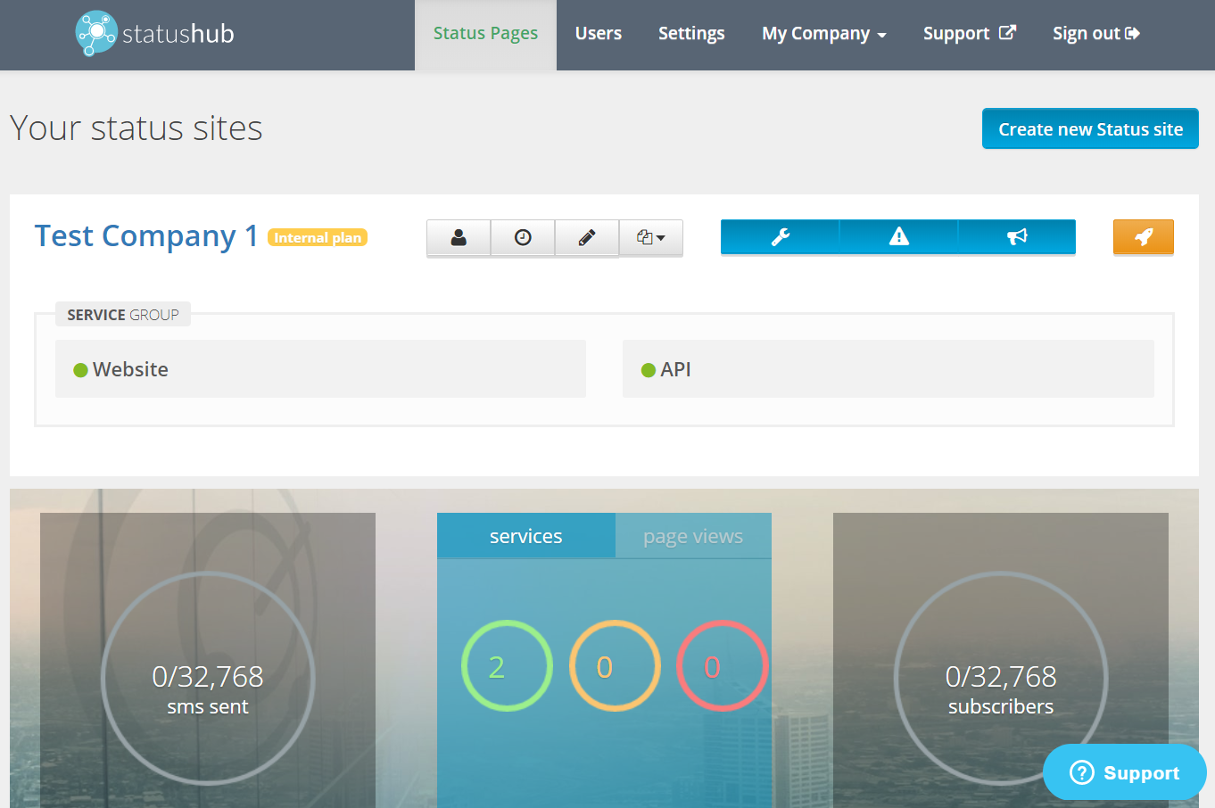Viewport: 1215px width, 808px height.
Task: Click the Internal plan badge
Action: [x=318, y=237]
